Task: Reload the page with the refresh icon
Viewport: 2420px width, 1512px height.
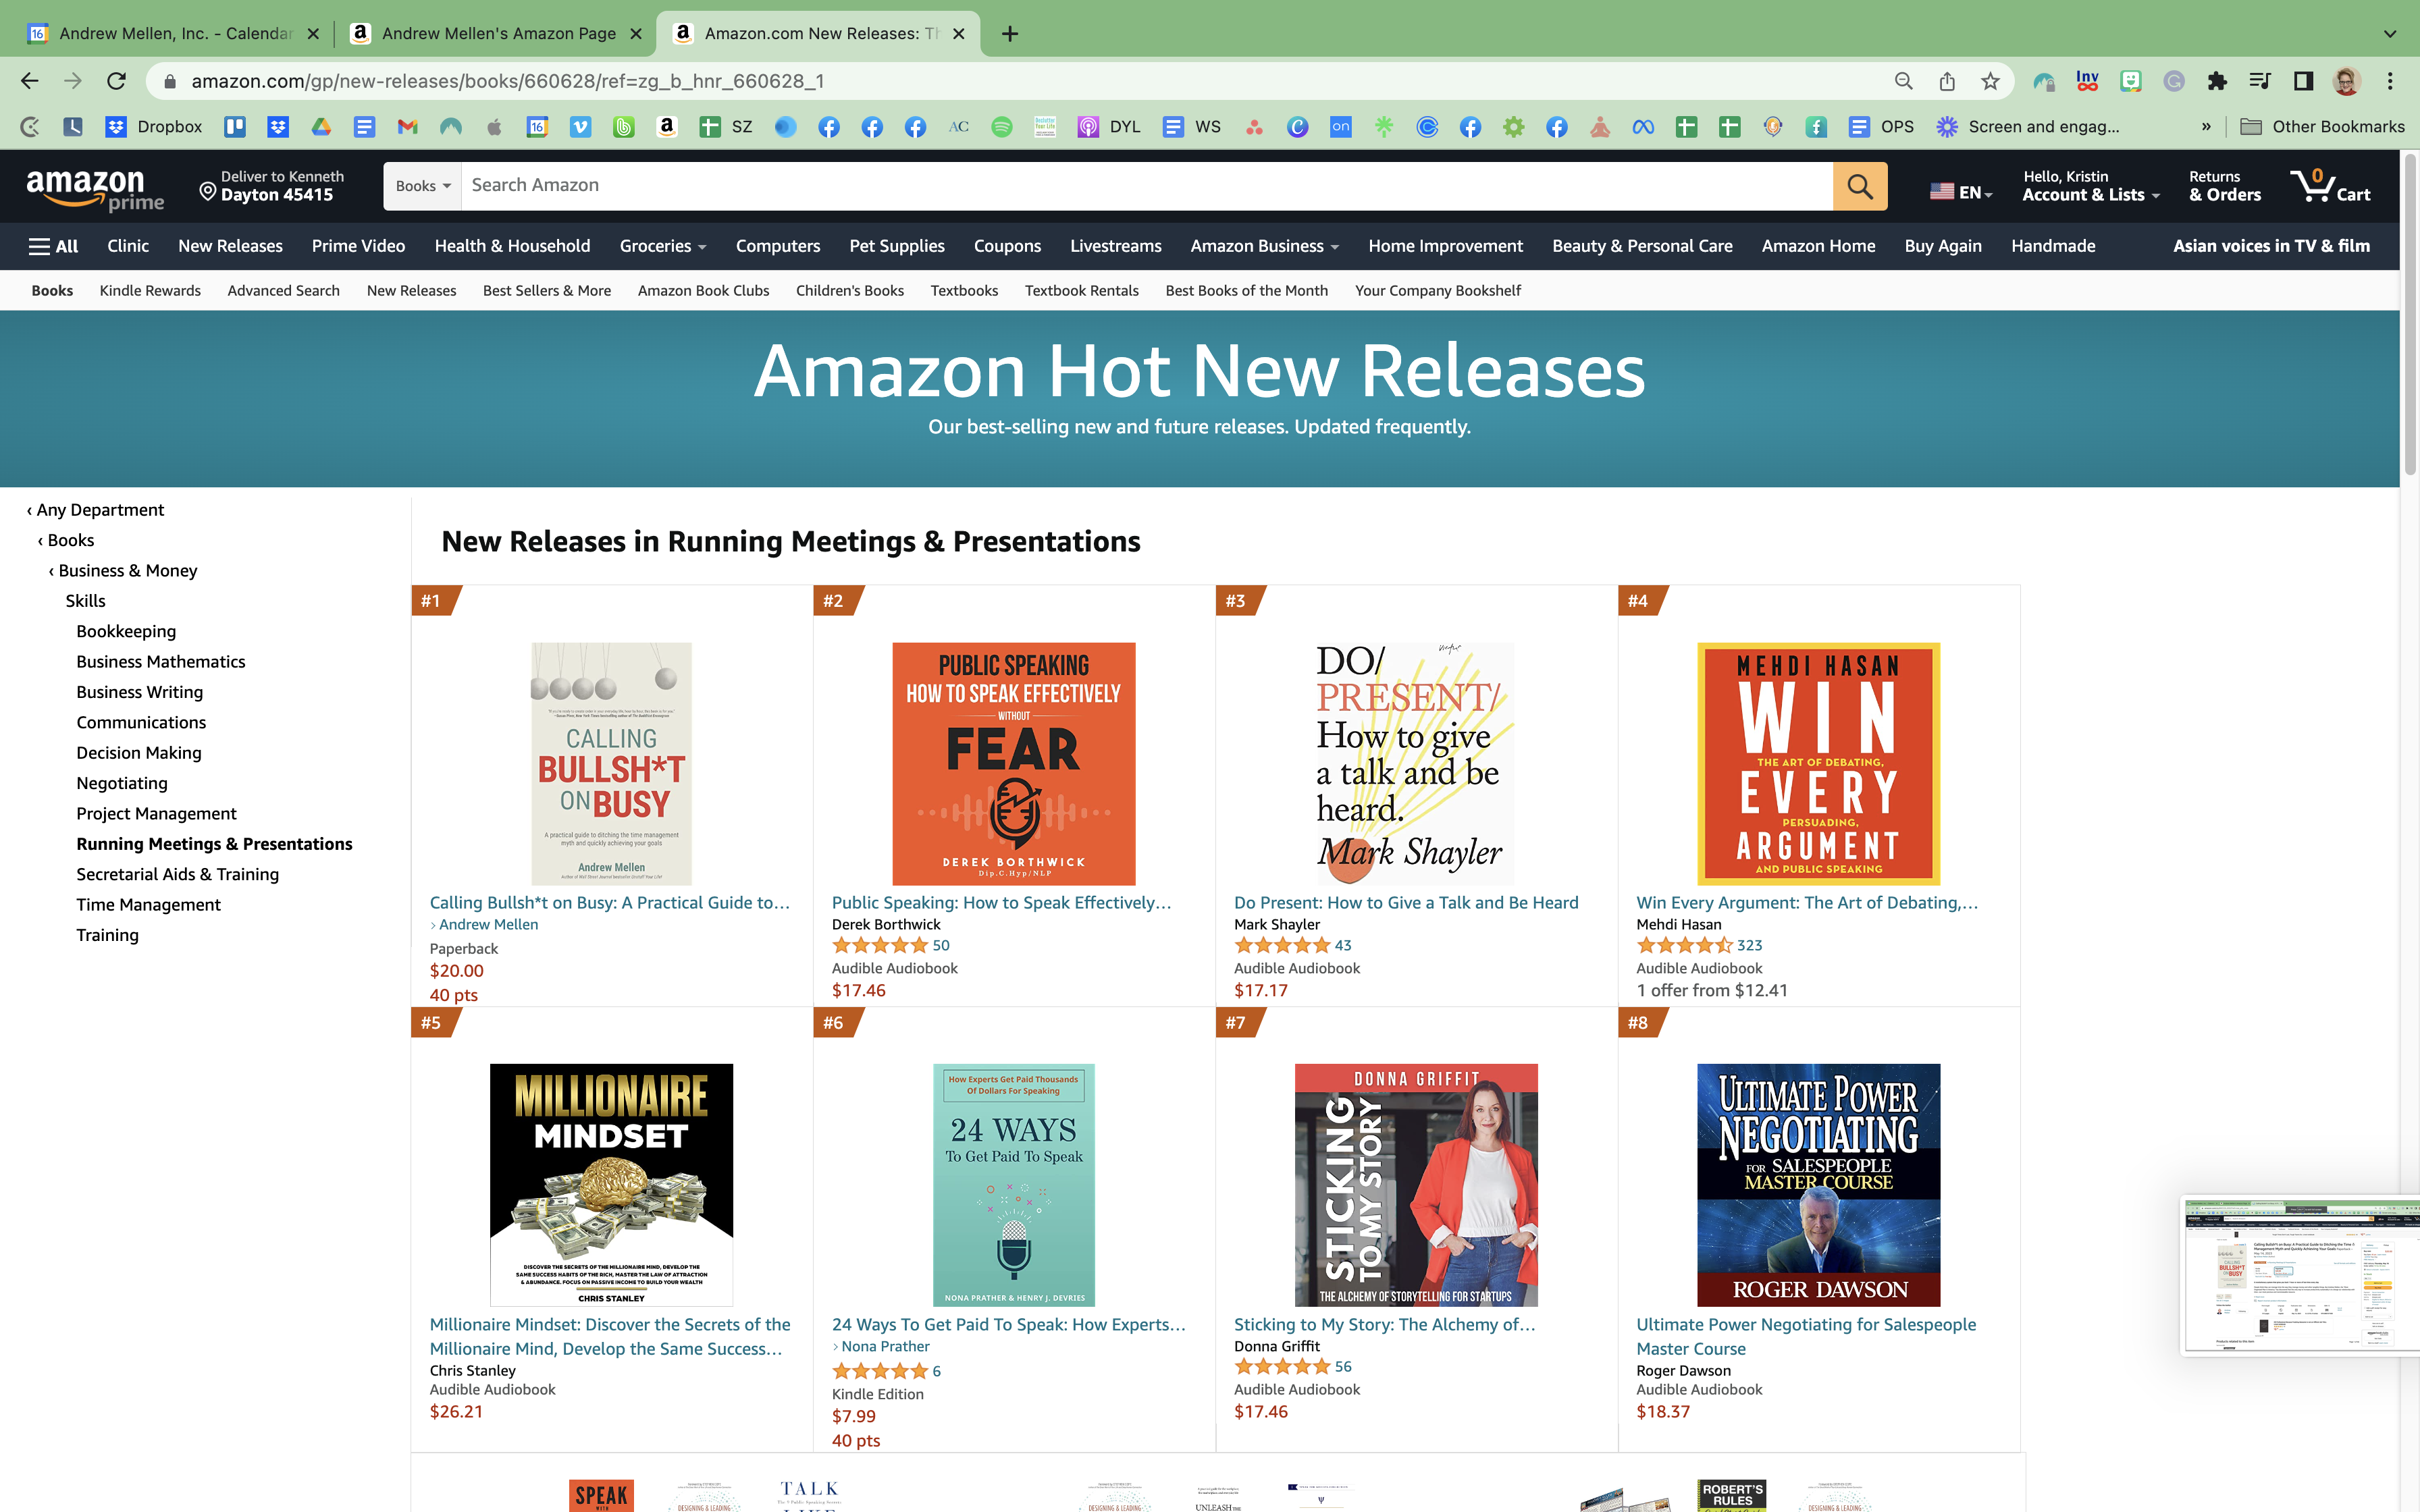Action: 117,81
